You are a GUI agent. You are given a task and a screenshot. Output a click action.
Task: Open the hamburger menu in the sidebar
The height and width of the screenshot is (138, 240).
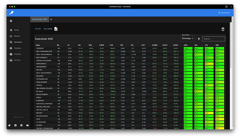(x=11, y=21)
